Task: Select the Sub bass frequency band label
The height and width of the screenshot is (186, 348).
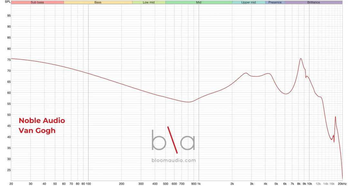Action: pyautogui.click(x=37, y=3)
